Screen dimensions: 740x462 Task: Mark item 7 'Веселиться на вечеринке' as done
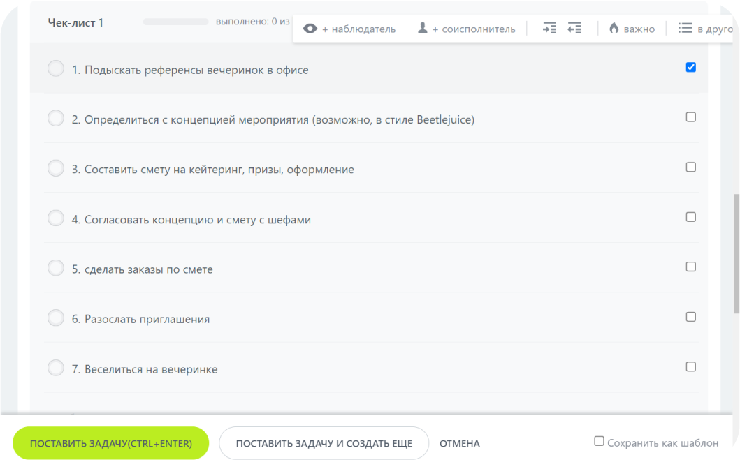click(x=56, y=368)
